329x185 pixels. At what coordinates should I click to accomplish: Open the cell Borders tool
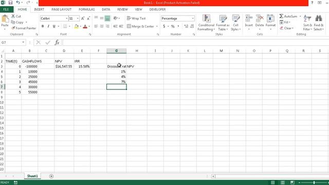click(x=65, y=26)
